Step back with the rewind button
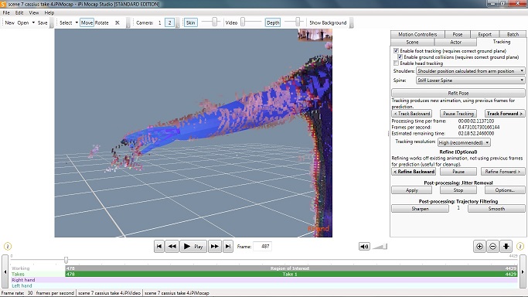The width and height of the screenshot is (528, 297). 172,247
